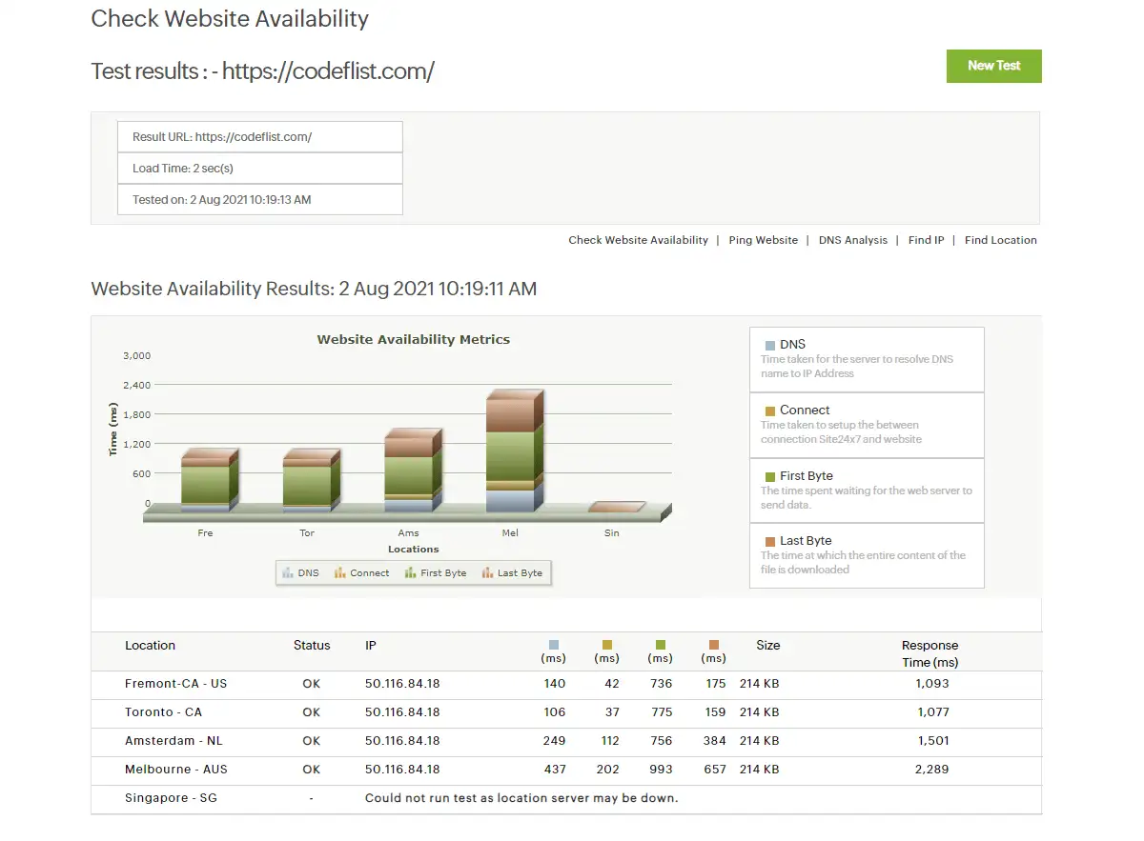Click the Tested on date cell

[x=259, y=200]
